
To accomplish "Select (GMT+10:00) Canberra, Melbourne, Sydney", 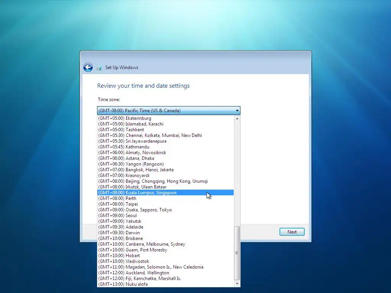I will point(165,244).
